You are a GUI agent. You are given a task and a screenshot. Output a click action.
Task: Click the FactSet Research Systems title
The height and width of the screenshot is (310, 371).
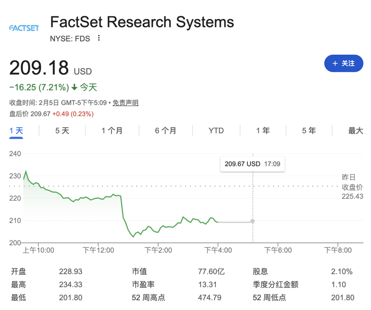pos(142,22)
